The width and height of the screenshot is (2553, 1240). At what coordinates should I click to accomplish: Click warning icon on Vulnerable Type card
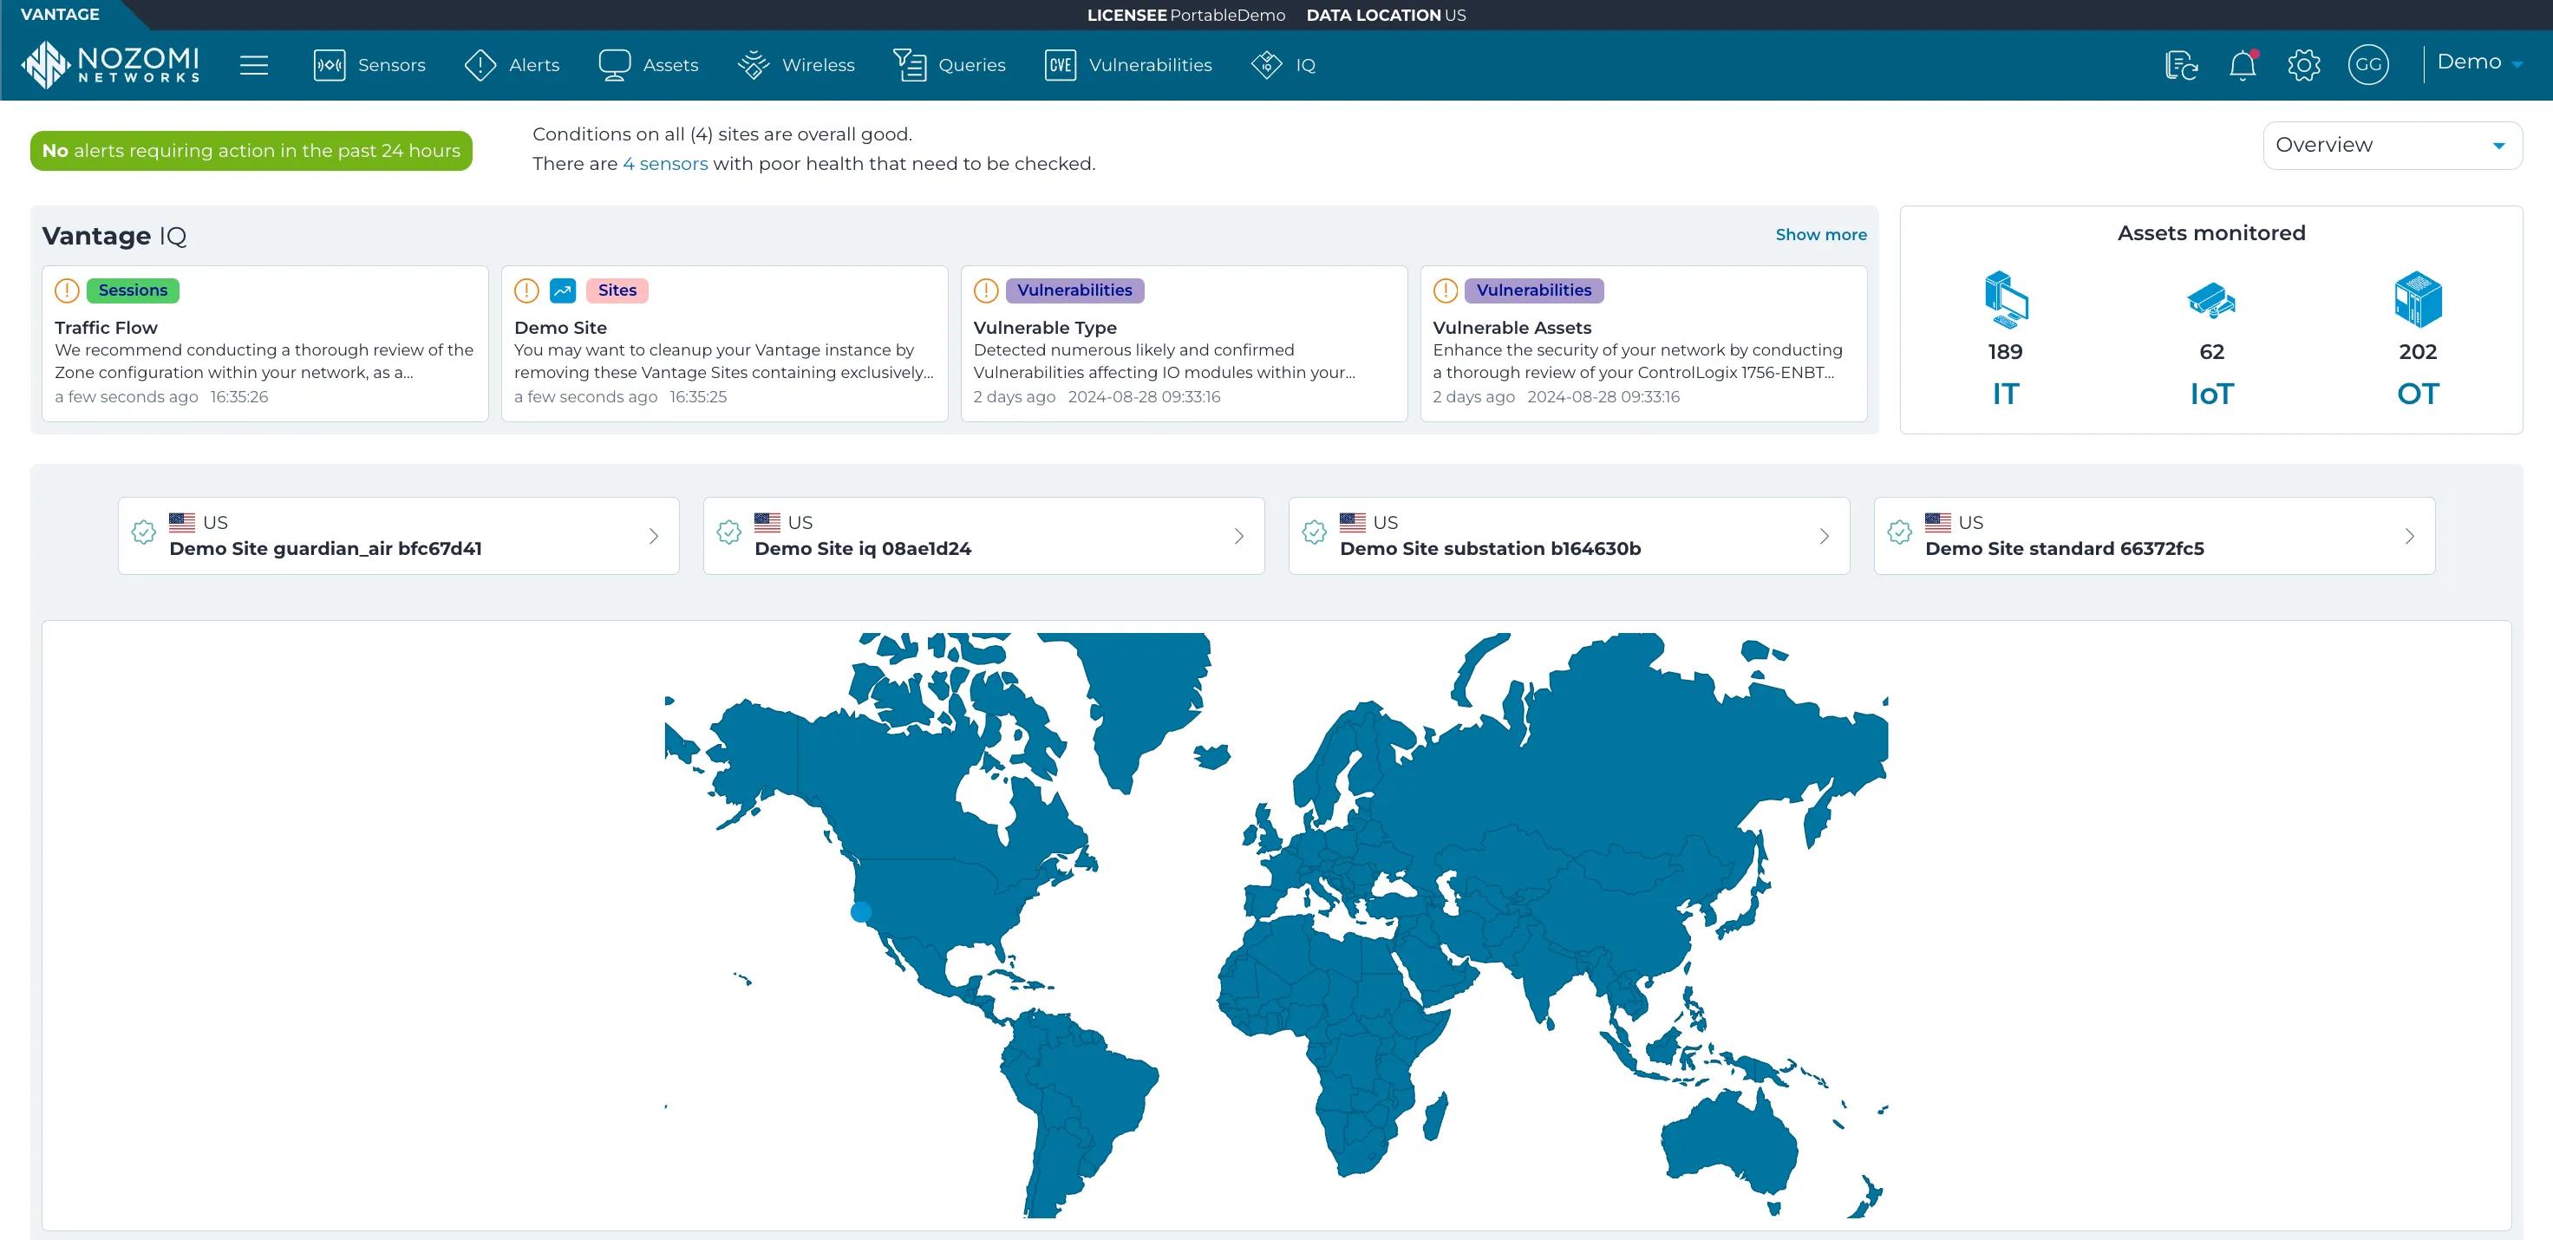coord(986,290)
